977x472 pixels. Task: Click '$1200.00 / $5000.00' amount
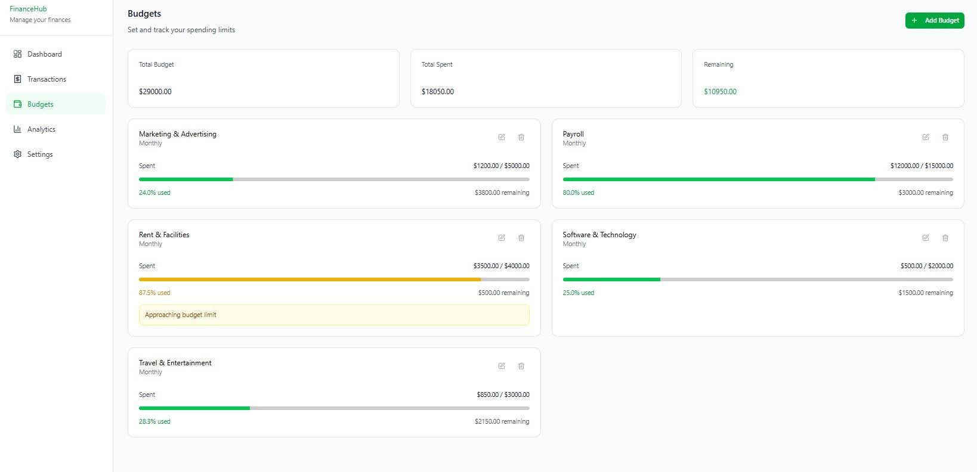pyautogui.click(x=502, y=166)
